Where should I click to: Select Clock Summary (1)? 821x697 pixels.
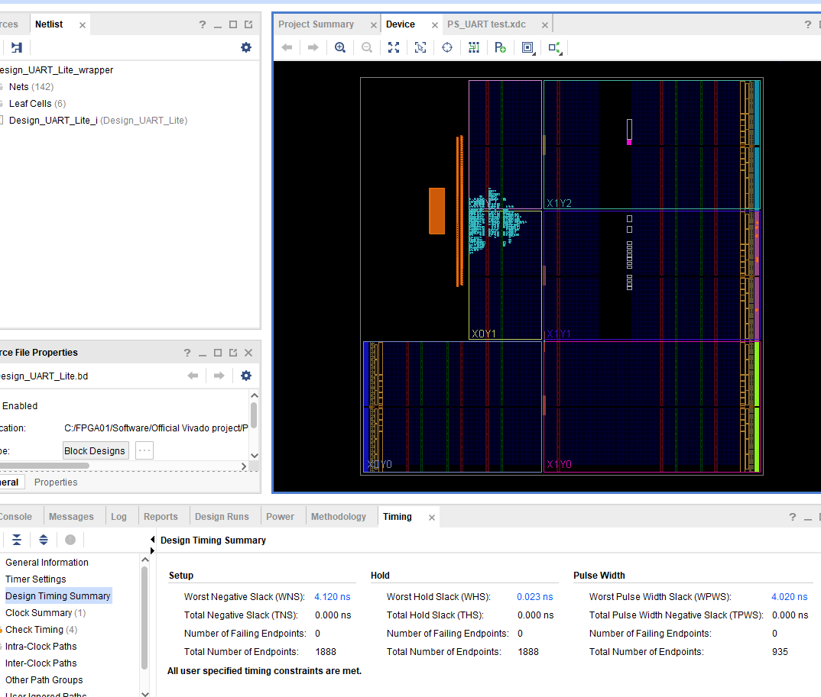46,612
